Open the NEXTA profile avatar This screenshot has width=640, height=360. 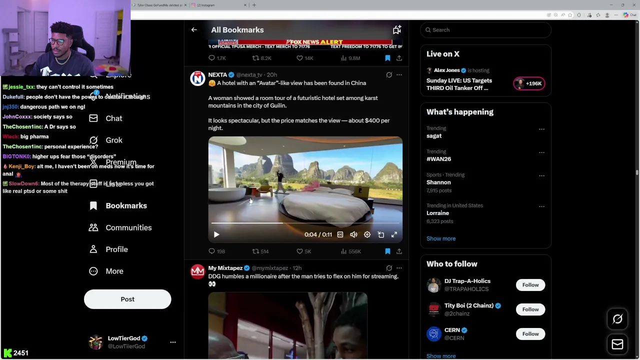[x=197, y=78]
